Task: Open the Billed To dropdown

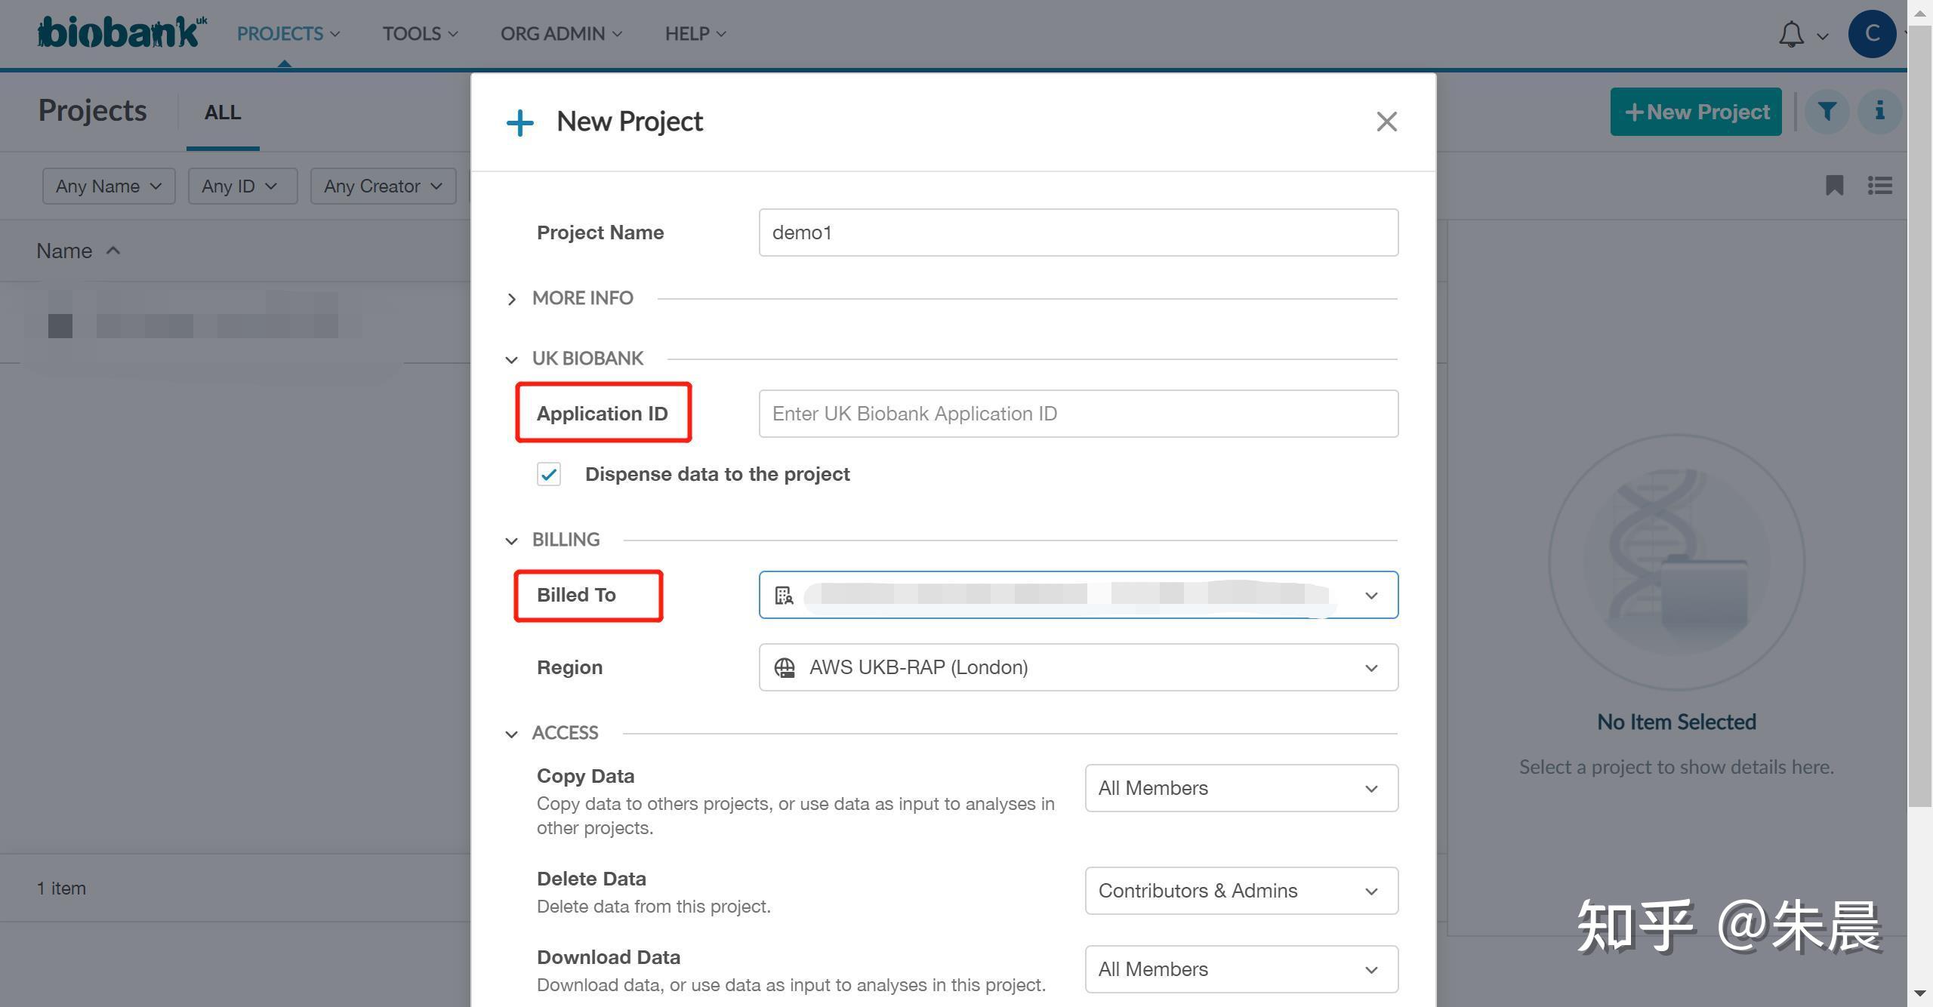Action: pos(1077,595)
